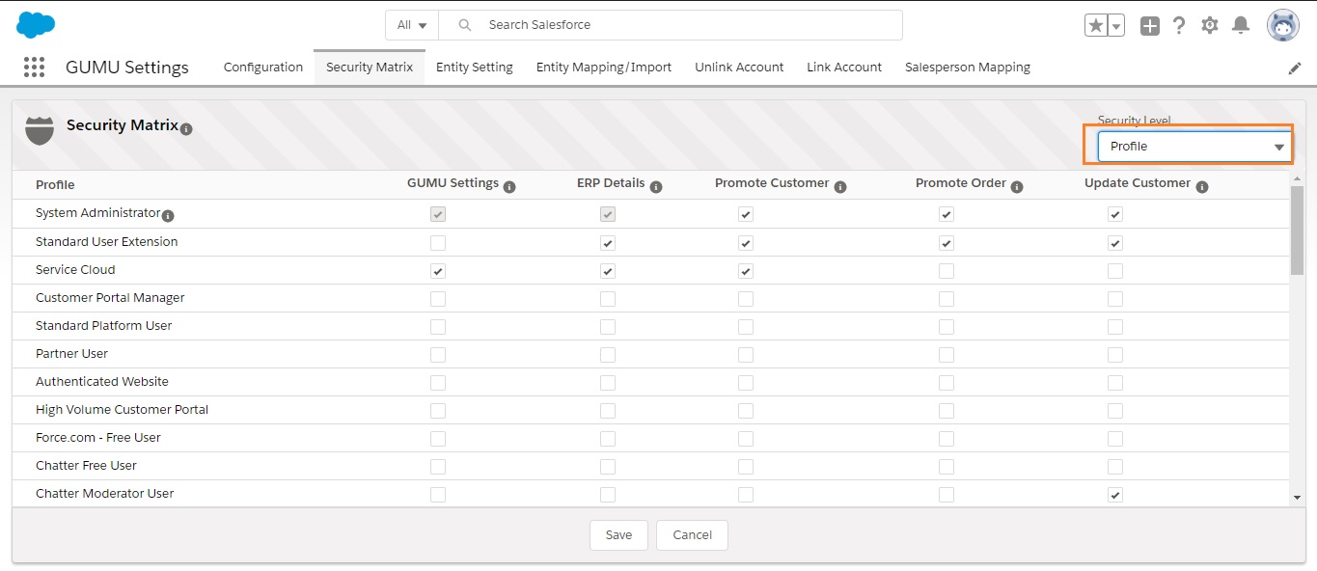Viewport: 1317px width, 571px height.
Task: Open the Favorites star icon
Action: point(1096,26)
